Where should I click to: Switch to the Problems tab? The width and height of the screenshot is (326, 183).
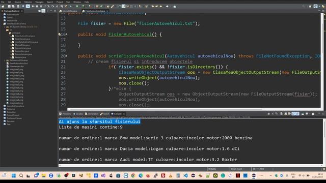pyautogui.click(x=65, y=114)
